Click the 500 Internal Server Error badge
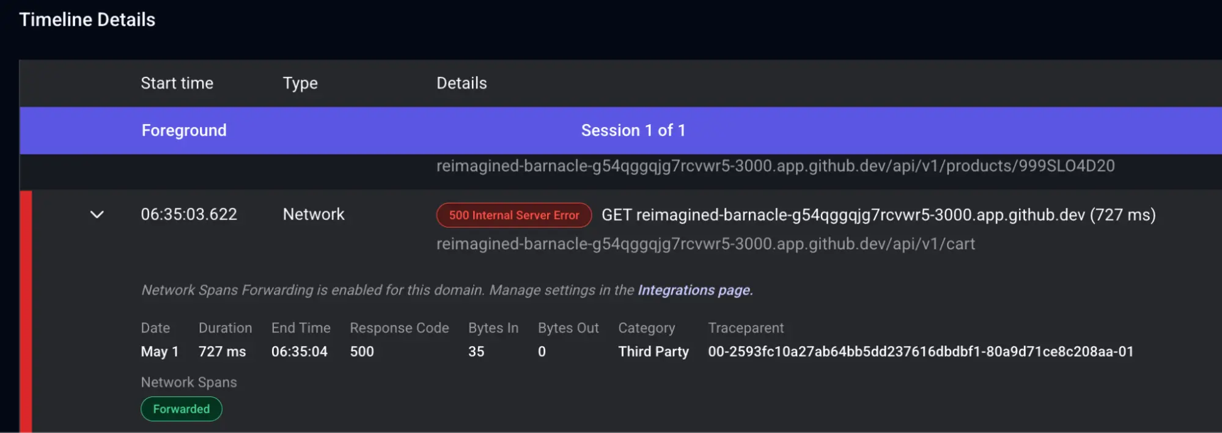 (x=513, y=215)
